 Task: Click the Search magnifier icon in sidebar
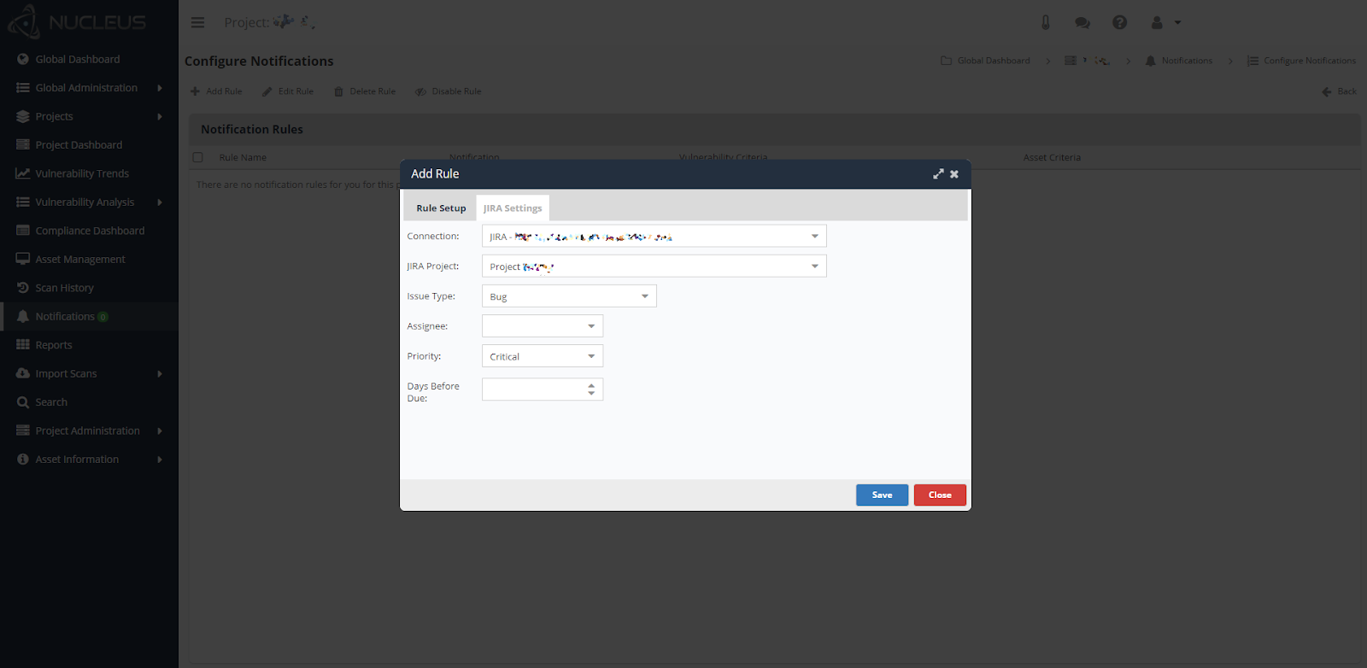pos(23,402)
